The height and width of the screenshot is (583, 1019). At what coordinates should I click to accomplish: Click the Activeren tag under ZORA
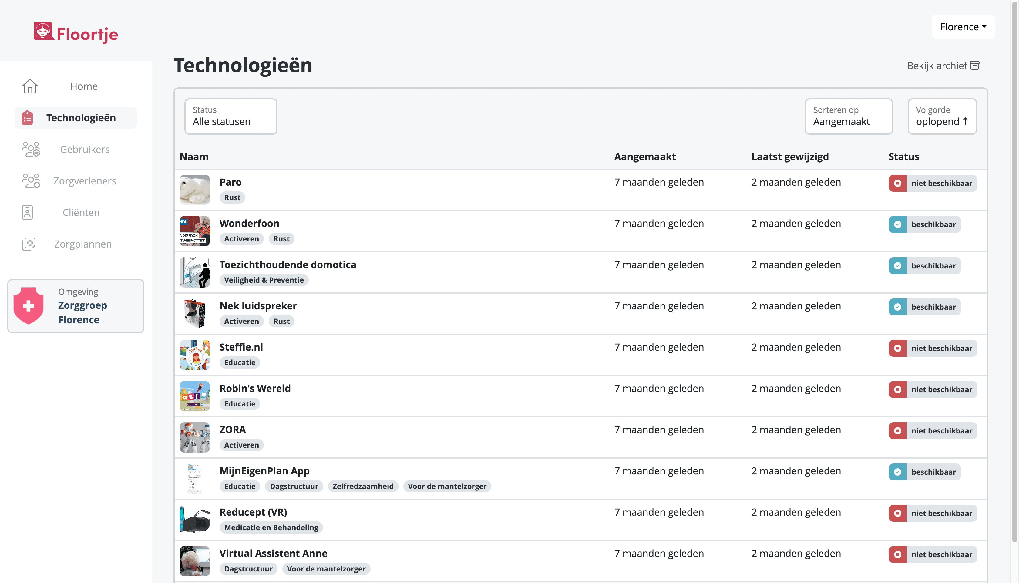coord(241,445)
